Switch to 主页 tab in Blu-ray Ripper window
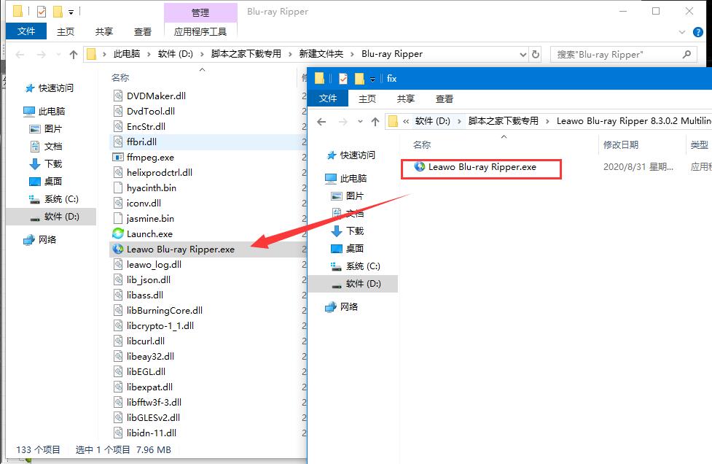Image resolution: width=712 pixels, height=464 pixels. pos(66,31)
